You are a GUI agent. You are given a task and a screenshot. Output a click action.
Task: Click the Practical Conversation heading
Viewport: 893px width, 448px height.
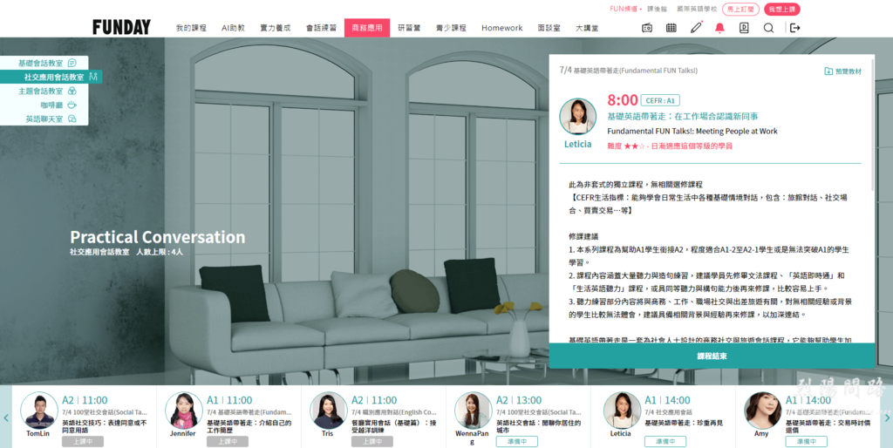point(158,237)
